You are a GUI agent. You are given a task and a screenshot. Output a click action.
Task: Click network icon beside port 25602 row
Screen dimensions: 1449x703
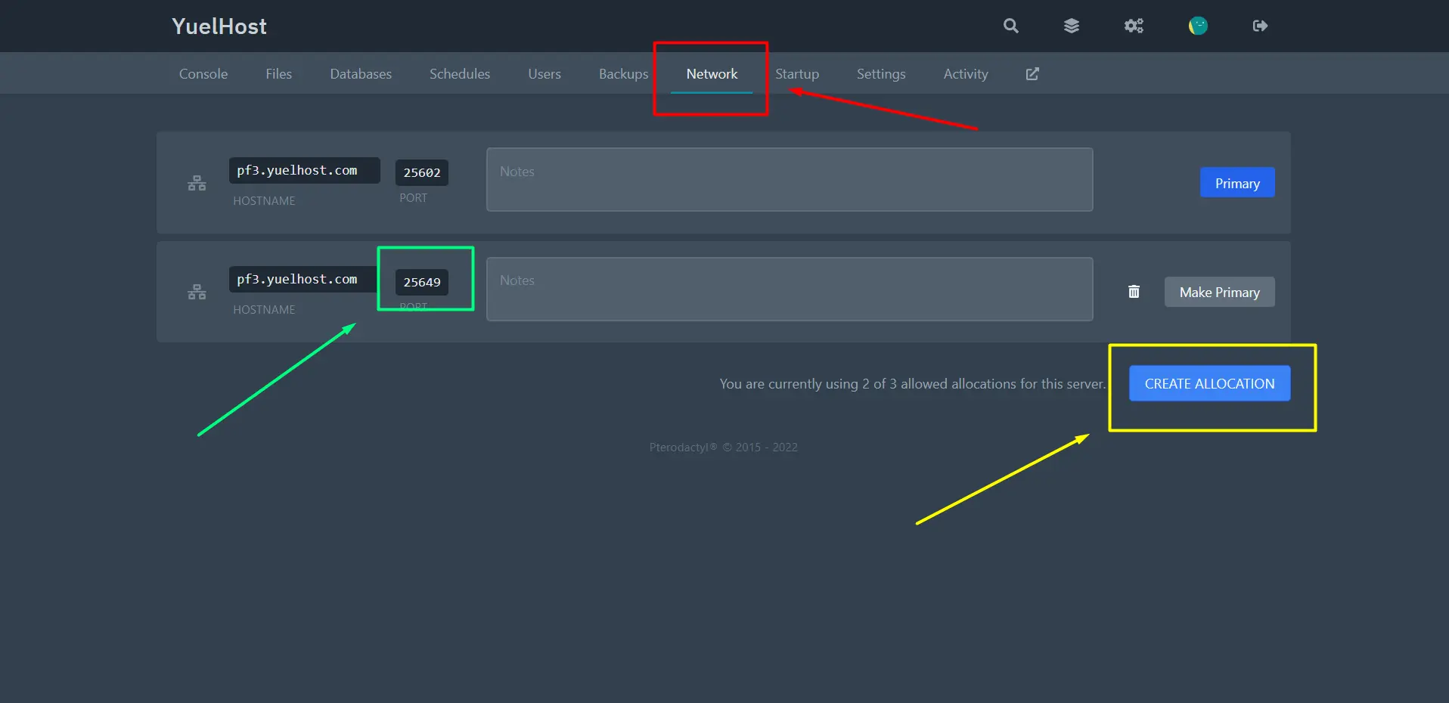pos(197,184)
